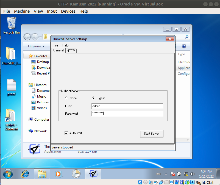Click VirtualBox optical disk status icon

click(145, 182)
